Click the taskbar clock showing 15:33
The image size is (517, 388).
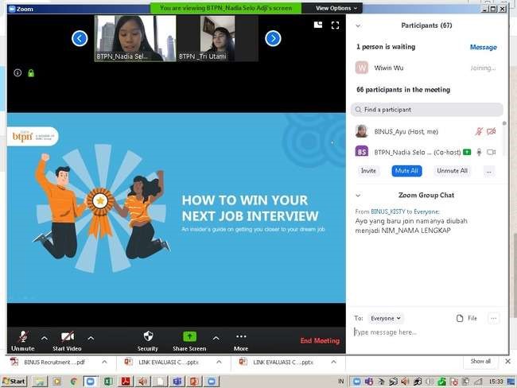coord(496,382)
